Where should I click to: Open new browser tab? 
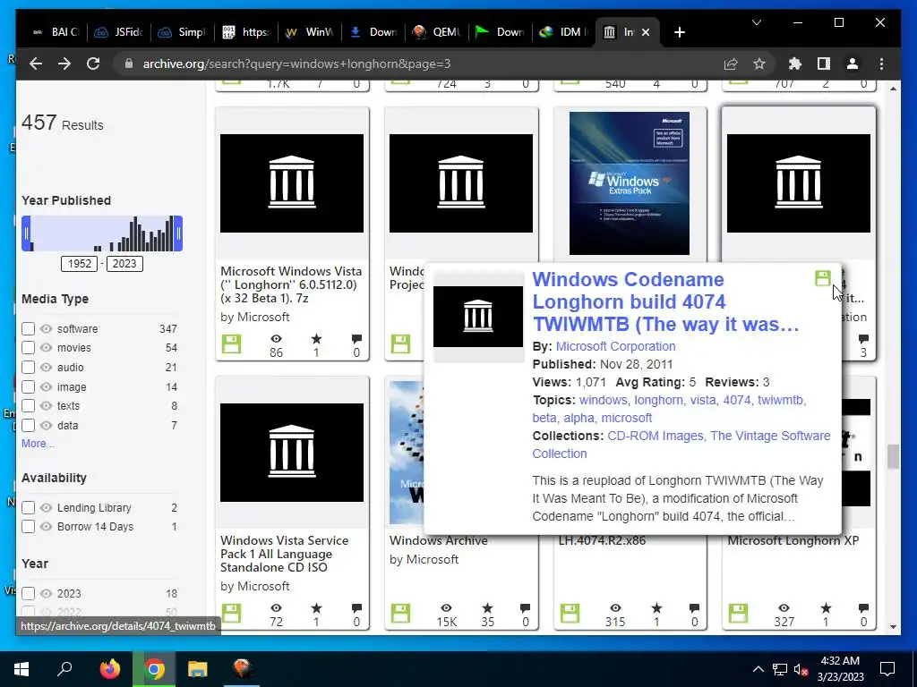[679, 32]
